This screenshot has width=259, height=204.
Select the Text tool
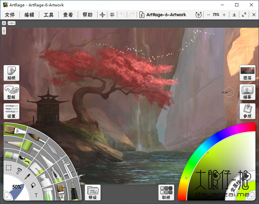tap(36, 195)
